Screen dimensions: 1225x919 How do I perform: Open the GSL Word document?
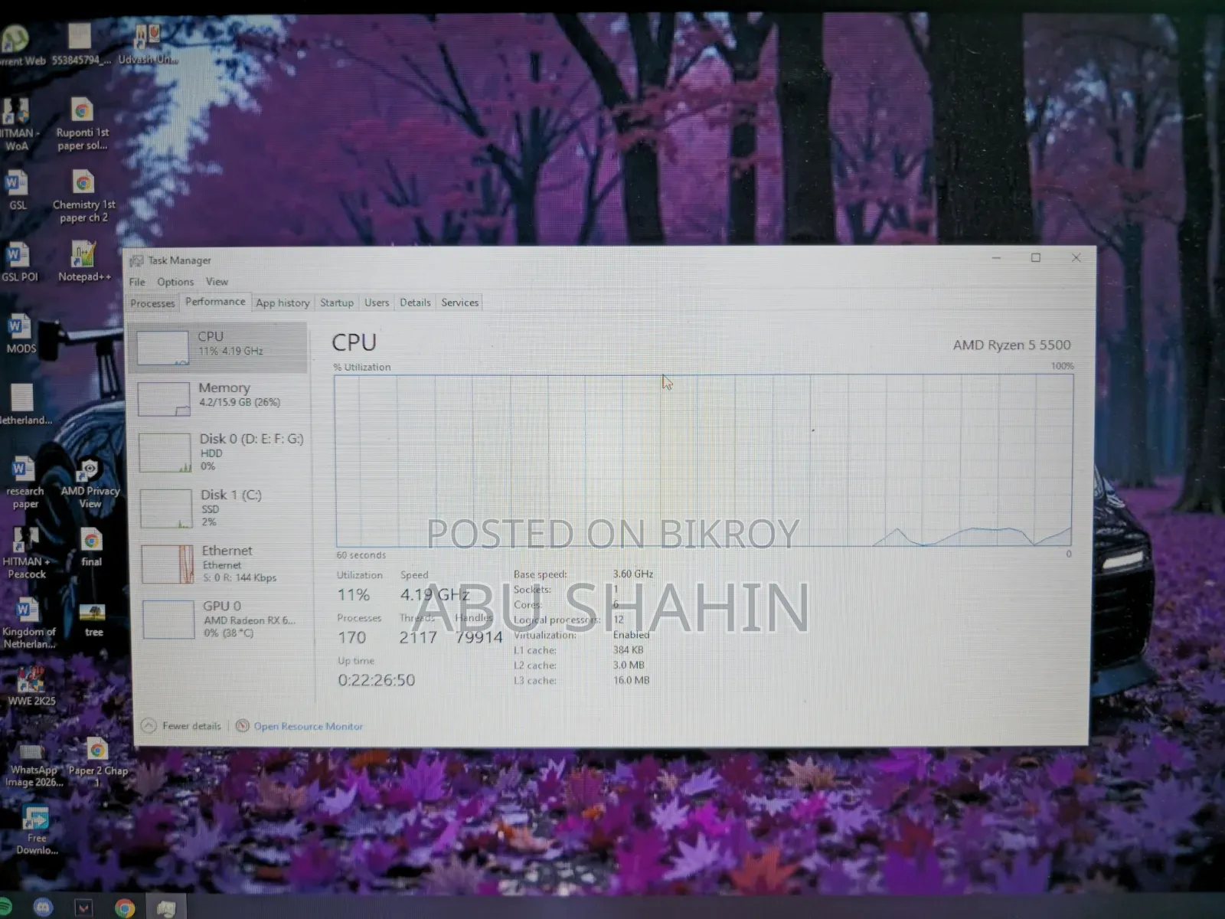[17, 191]
